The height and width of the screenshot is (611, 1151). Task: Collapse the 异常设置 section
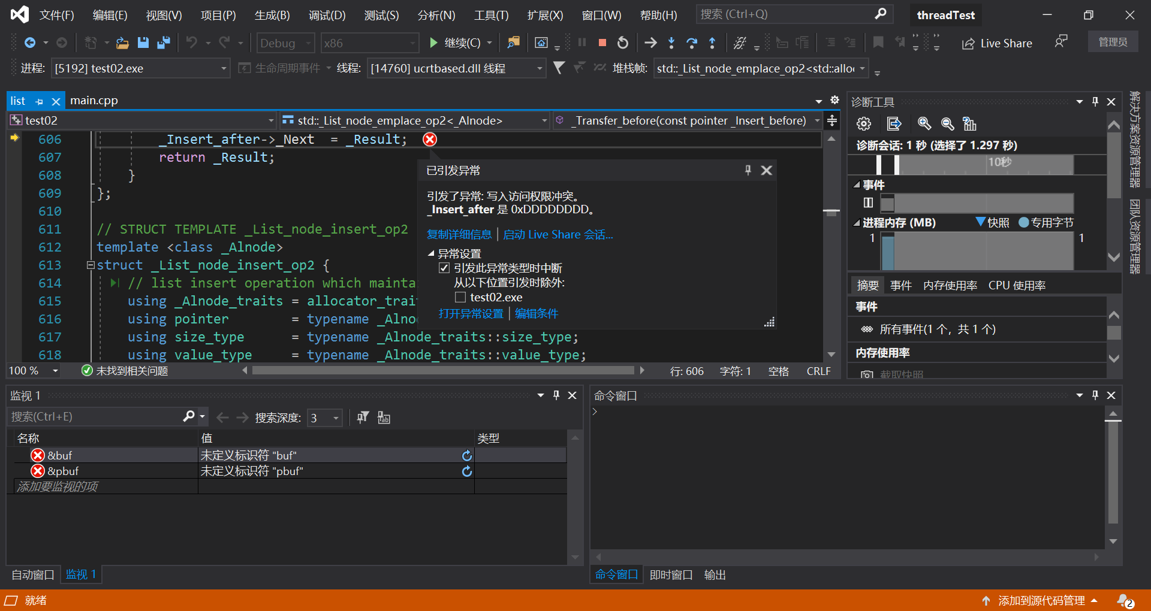(431, 254)
